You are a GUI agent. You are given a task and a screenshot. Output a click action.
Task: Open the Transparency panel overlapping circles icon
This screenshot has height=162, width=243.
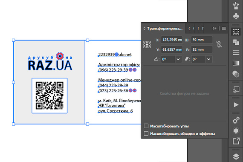236,74
